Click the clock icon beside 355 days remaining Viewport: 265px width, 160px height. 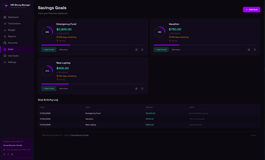(x=170, y=37)
